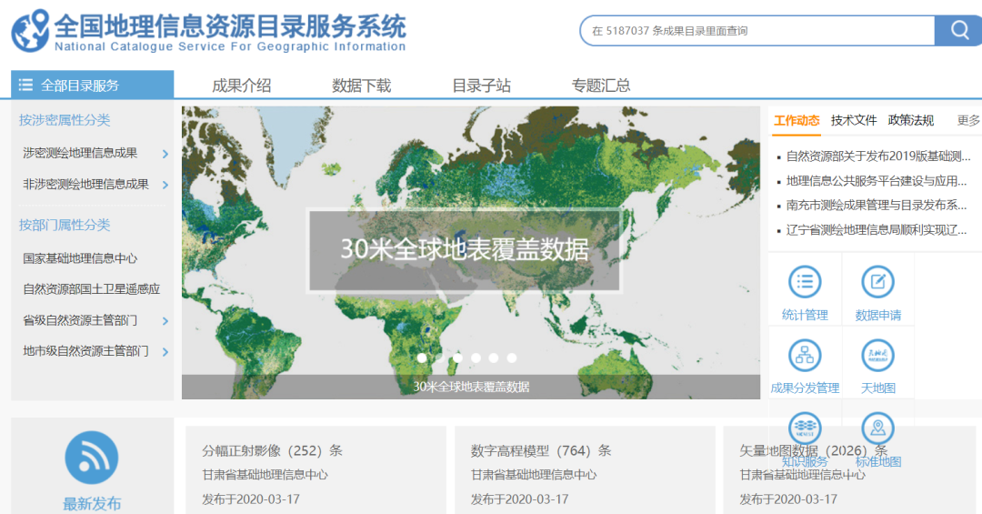Screen dimensions: 982x514
Task: Click the list icon beside 全部目录服务
Action: pyautogui.click(x=25, y=85)
